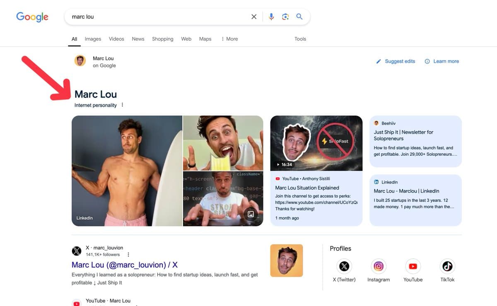This screenshot has height=306, width=497.
Task: Click the 'Profiles' section heading
Action: tap(340, 248)
